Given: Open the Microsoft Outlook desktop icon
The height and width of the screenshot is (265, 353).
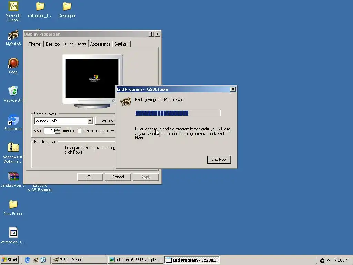Looking at the screenshot, I should (13, 12).
